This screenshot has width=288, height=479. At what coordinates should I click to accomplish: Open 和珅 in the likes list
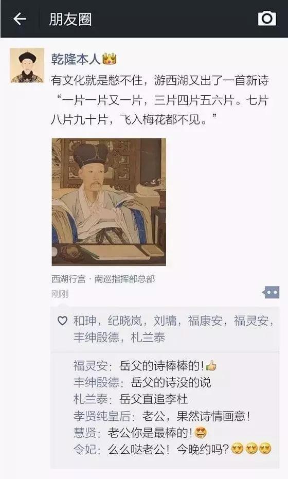84,321
